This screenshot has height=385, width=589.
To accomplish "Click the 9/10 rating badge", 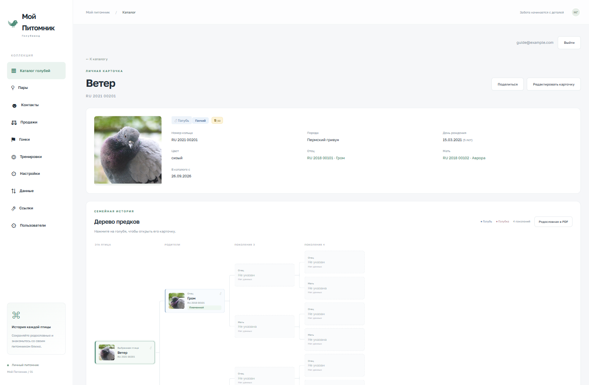I will 217,120.
